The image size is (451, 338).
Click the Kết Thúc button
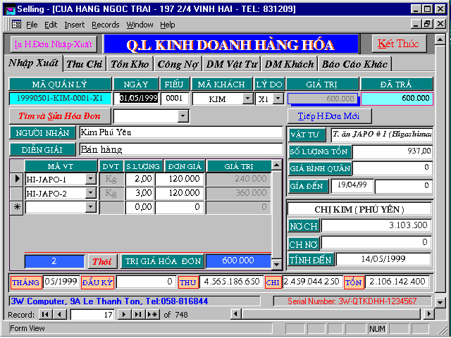(x=399, y=44)
